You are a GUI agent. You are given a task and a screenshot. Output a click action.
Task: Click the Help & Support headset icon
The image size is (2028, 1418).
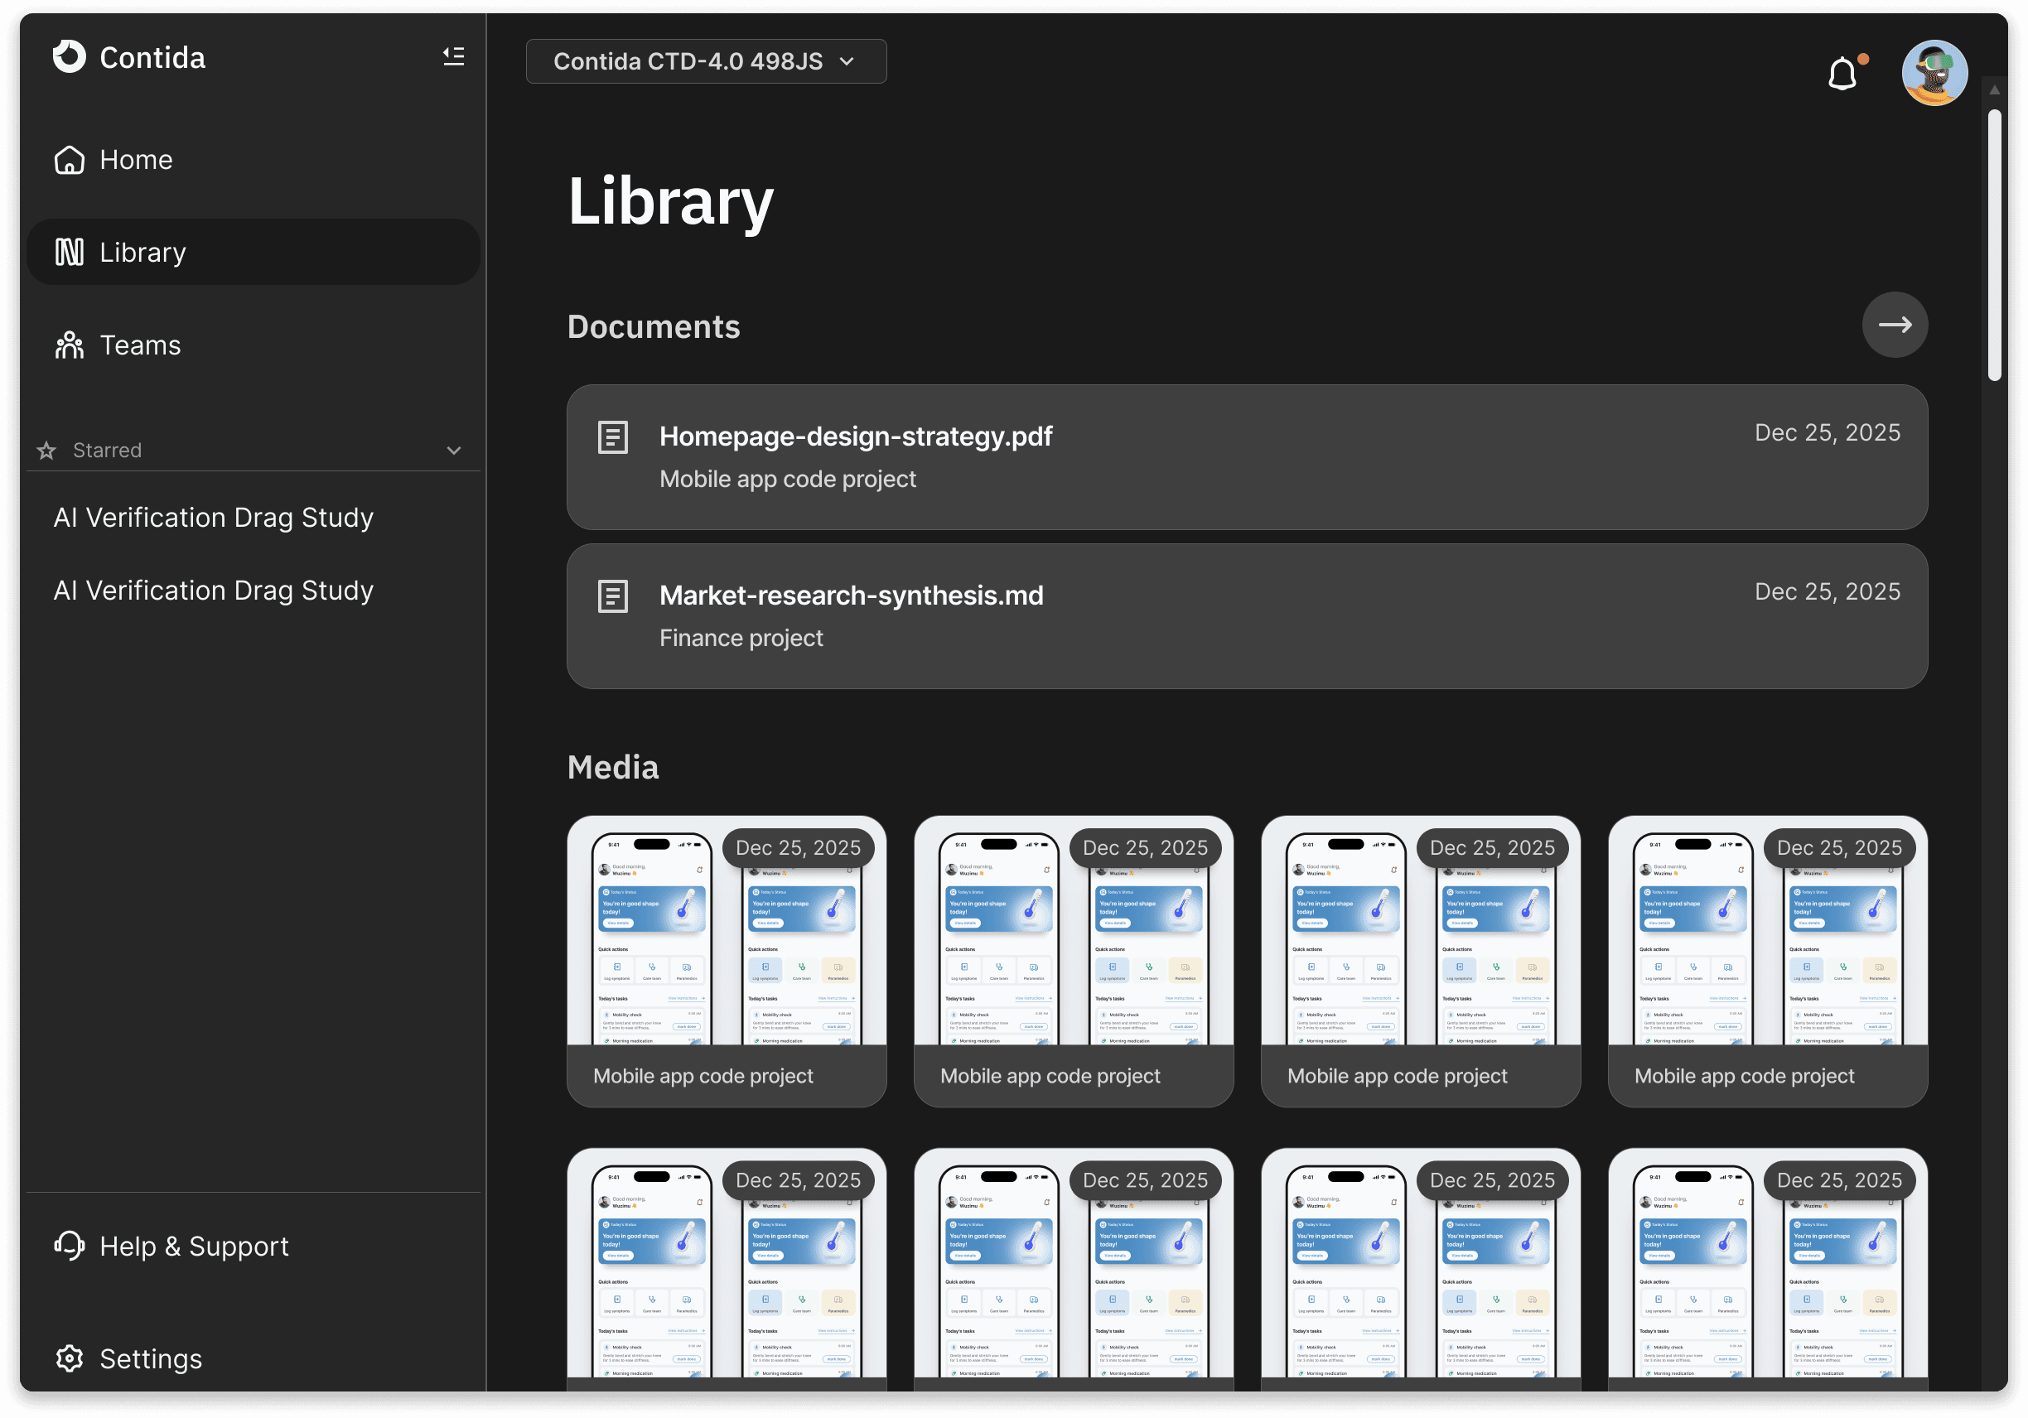[69, 1246]
